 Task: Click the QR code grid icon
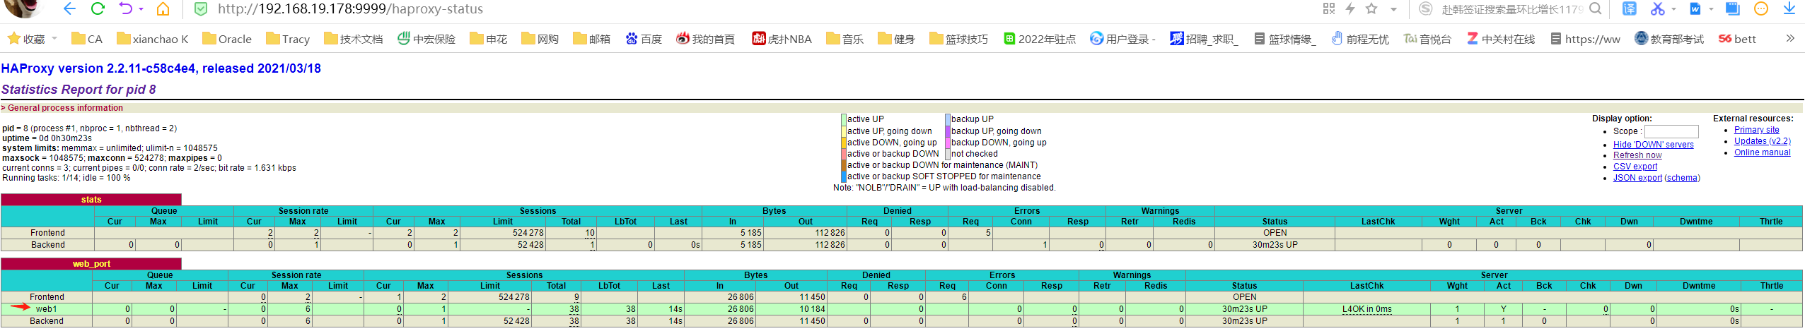[x=1329, y=8]
